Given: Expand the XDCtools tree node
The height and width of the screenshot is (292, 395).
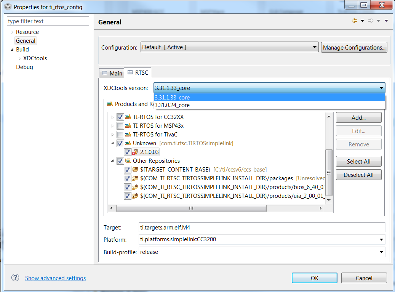Looking at the screenshot, I should [x=19, y=58].
